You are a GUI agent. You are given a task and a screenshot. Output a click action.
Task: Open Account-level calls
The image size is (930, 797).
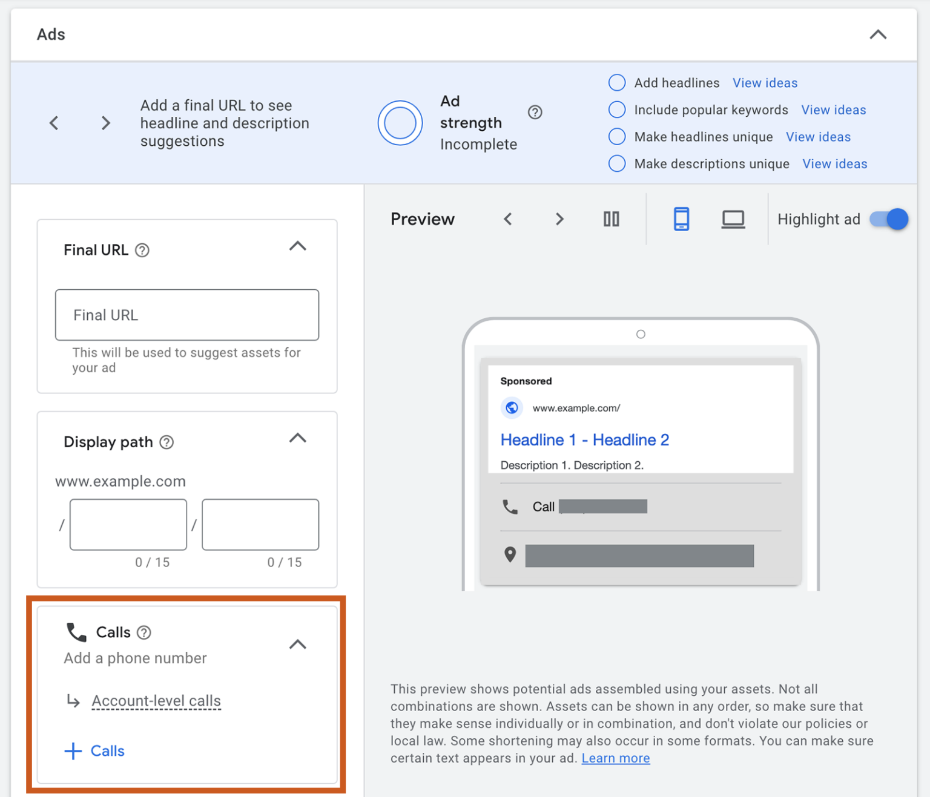coord(156,701)
